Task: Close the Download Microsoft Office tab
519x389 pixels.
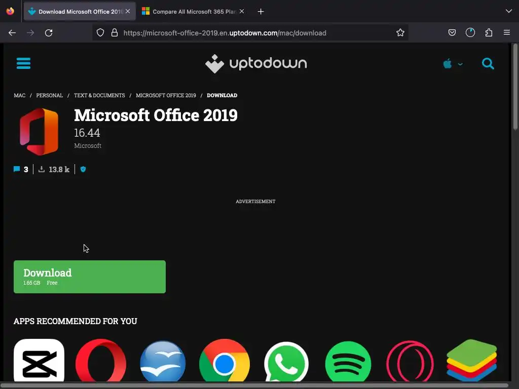Action: (128, 11)
